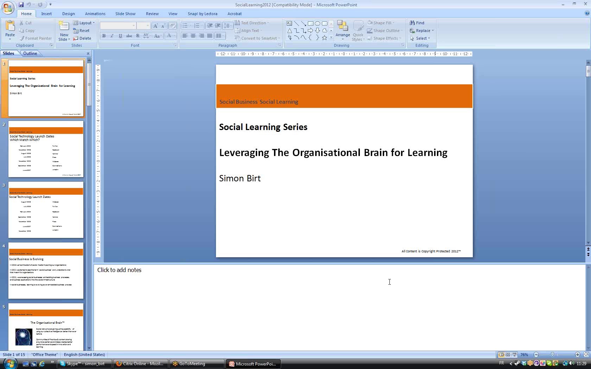
Task: Open the font size combo box
Action: tap(144, 26)
